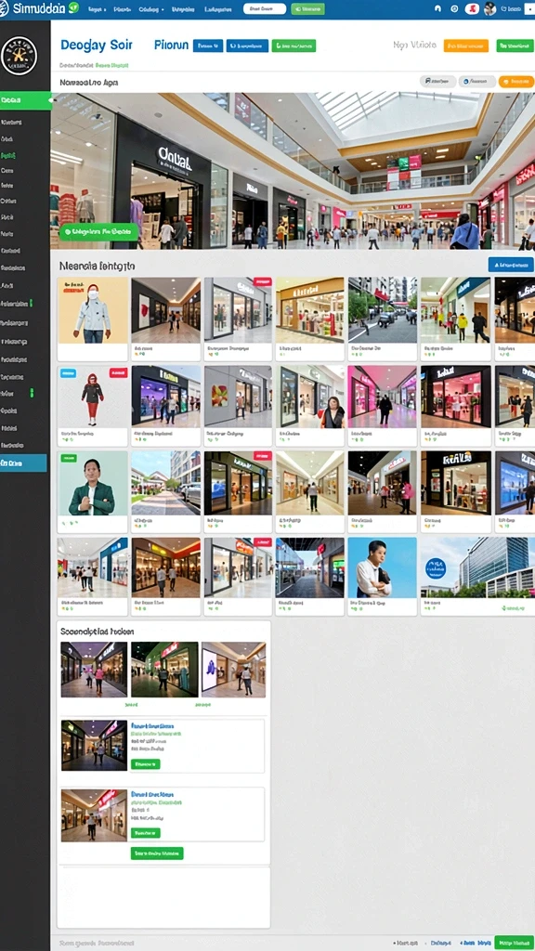Image resolution: width=535 pixels, height=951 pixels.
Task: Select the green highlighted sidebar menu item
Action: (x=25, y=100)
